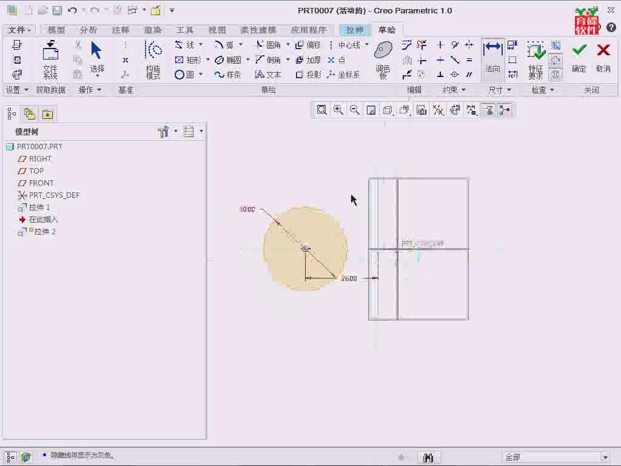Click Cancel (取消) to quit sketch
Image resolution: width=621 pixels, height=466 pixels.
(603, 58)
